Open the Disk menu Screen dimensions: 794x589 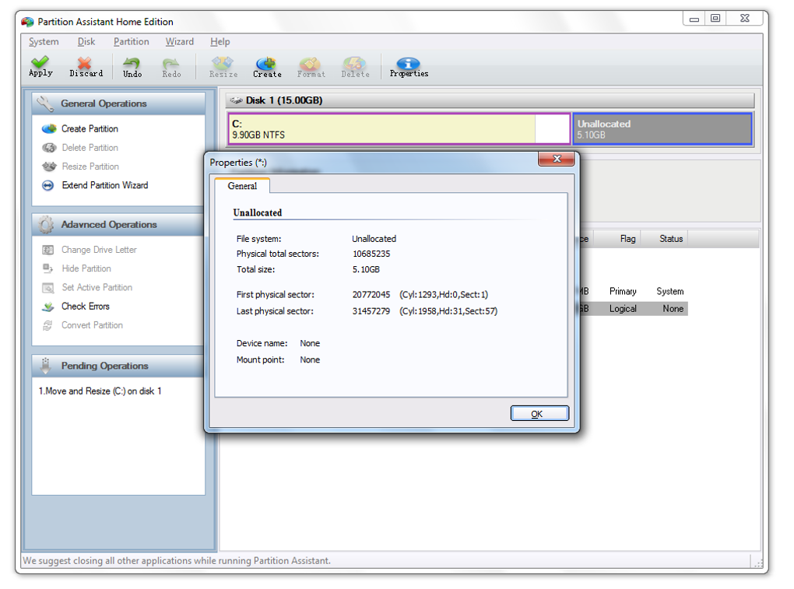click(86, 41)
